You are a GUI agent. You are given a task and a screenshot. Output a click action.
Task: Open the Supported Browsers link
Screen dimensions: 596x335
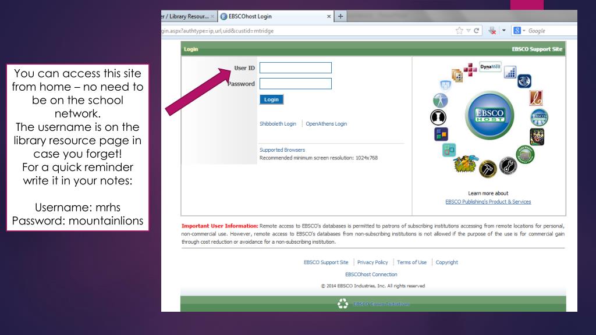pyautogui.click(x=282, y=150)
